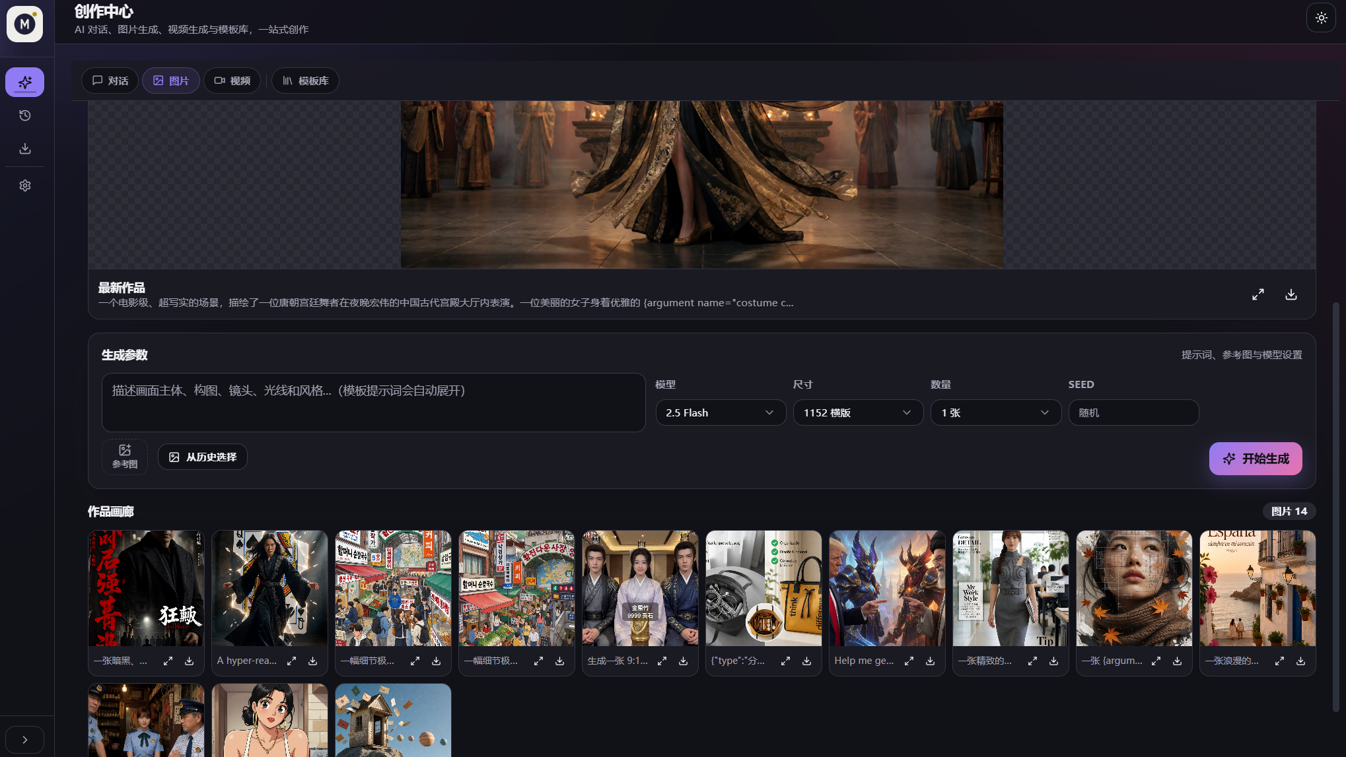
Task: Expand the A hyper-rea... gallery image
Action: point(291,661)
